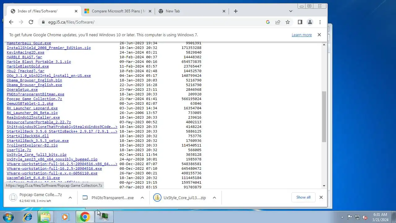Open a new tab with plus button
396x223 pixels.
(236, 11)
